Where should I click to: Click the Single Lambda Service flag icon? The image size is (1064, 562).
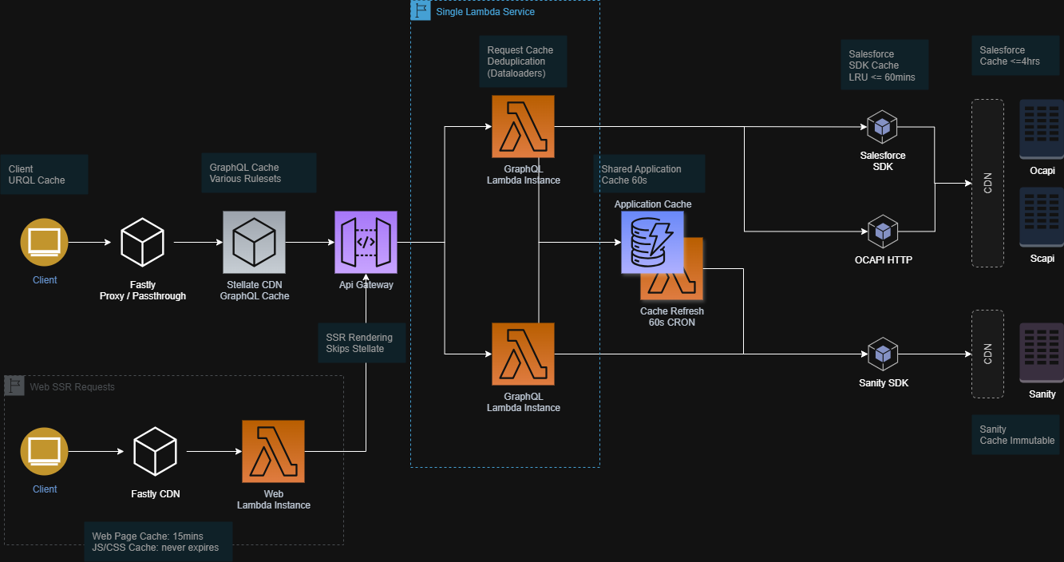(421, 10)
